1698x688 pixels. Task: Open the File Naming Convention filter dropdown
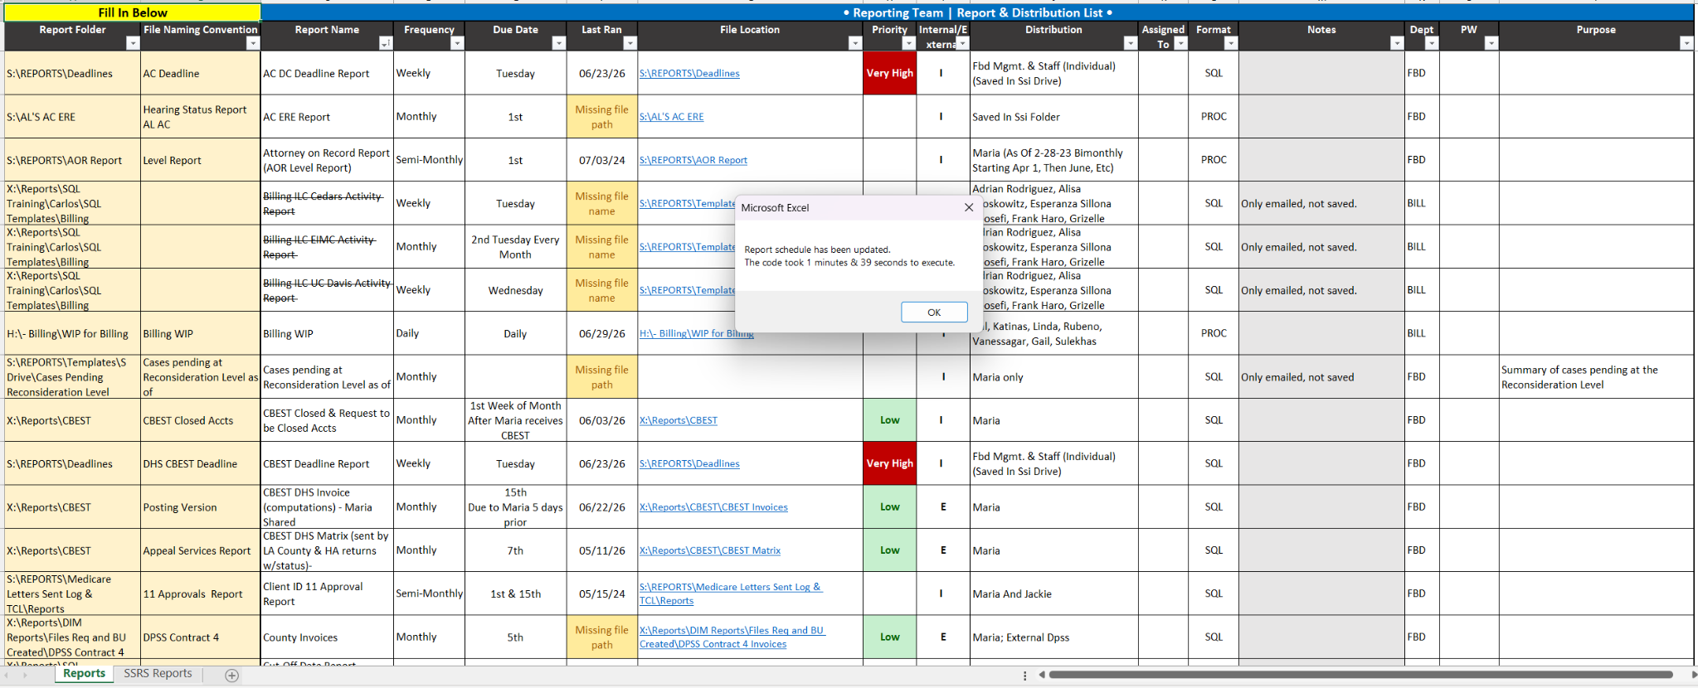(253, 43)
